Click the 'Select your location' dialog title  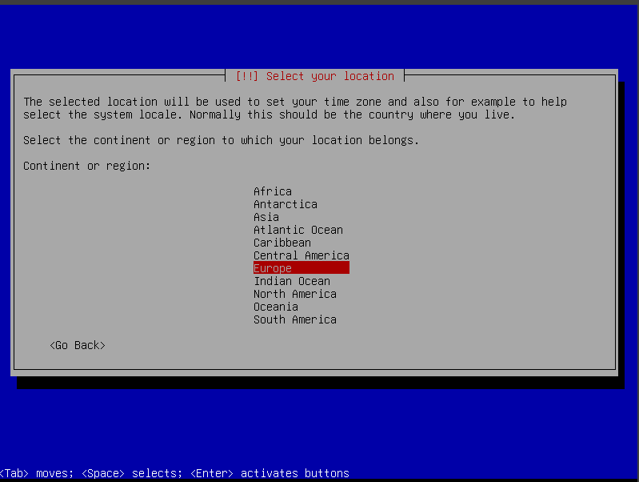pyautogui.click(x=329, y=76)
